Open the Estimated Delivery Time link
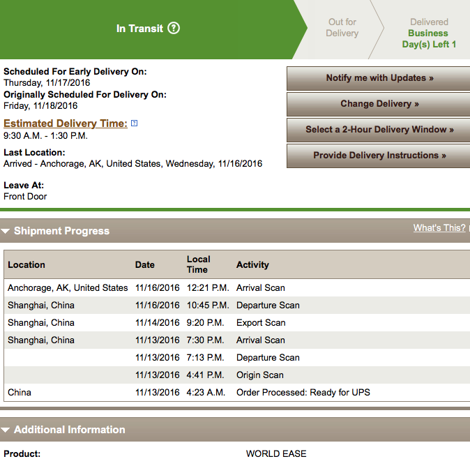The image size is (470, 459). (x=66, y=123)
